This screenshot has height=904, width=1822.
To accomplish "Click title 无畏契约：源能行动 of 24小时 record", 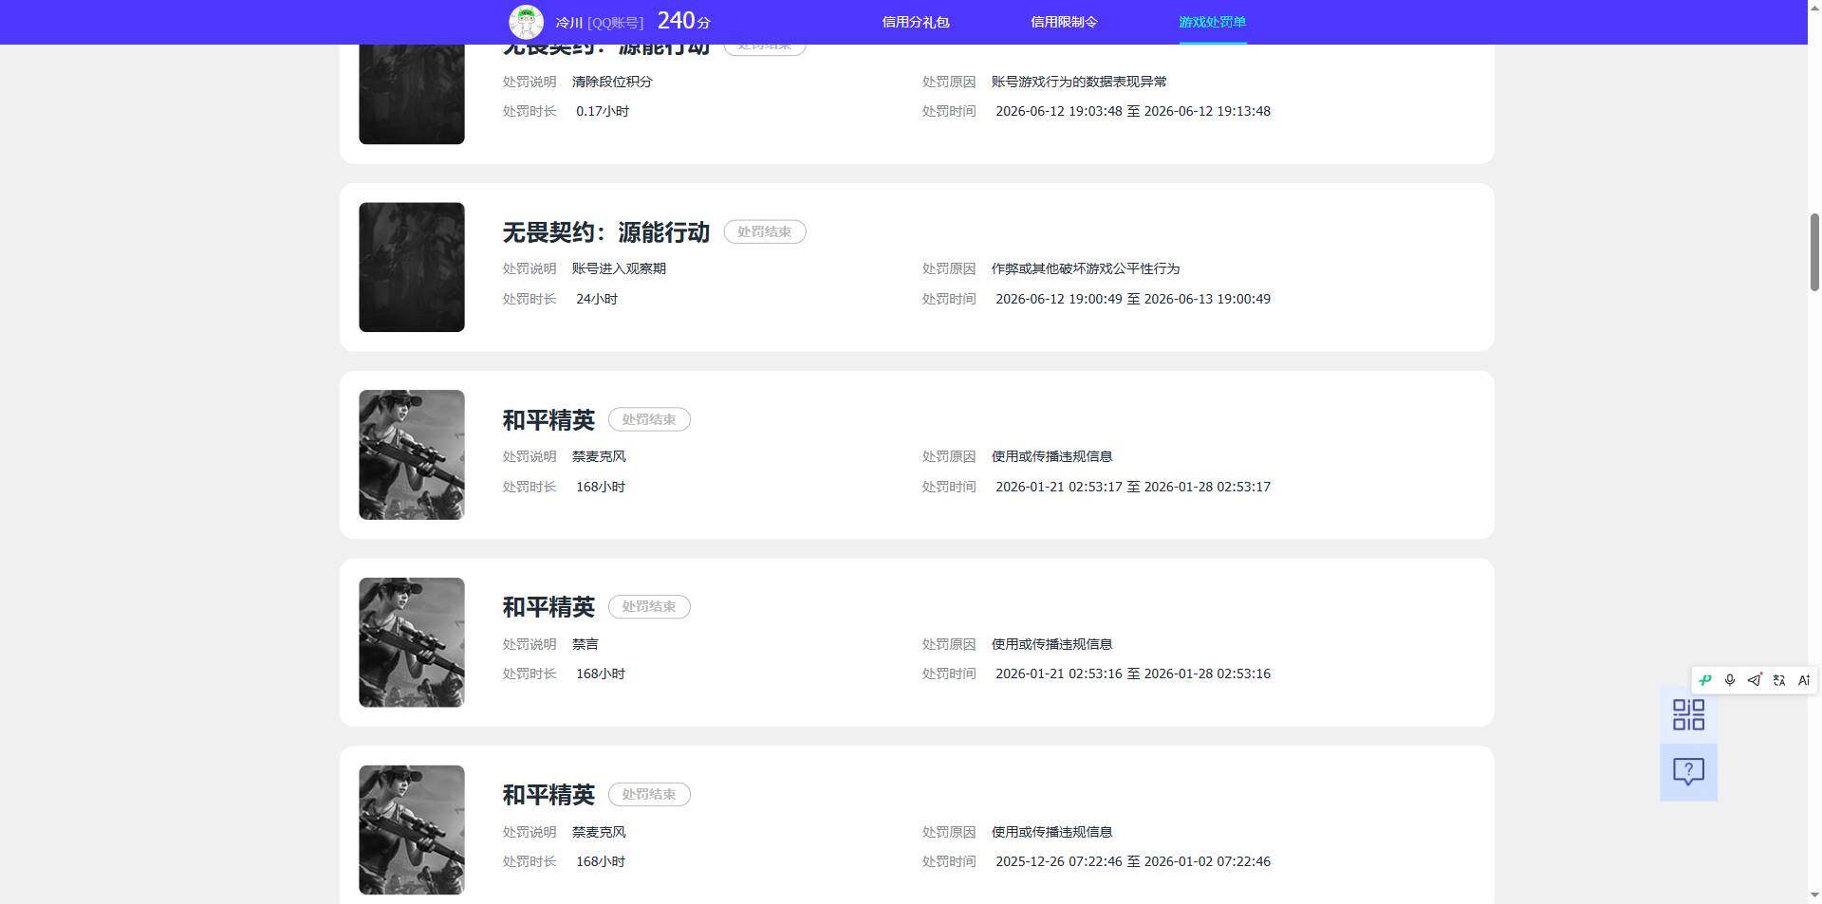I will coord(606,232).
